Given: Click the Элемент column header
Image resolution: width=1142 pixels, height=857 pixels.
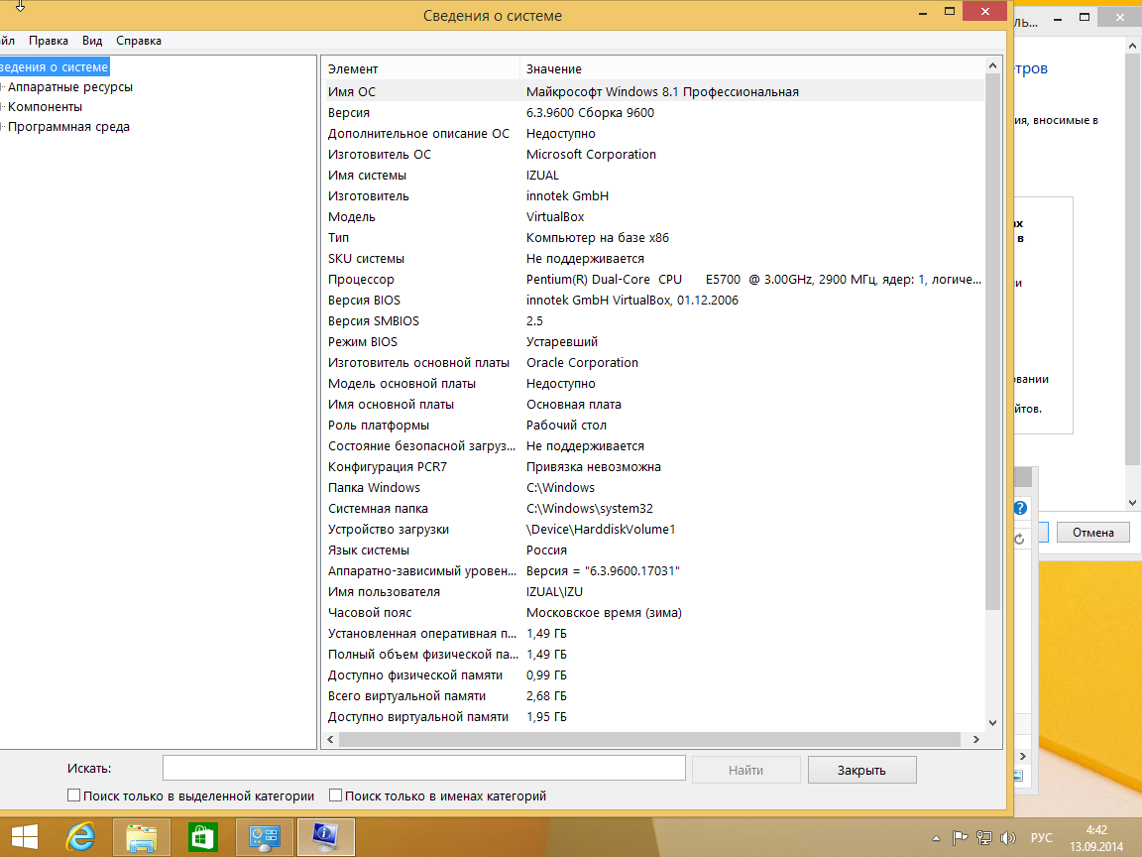Looking at the screenshot, I should [x=421, y=68].
